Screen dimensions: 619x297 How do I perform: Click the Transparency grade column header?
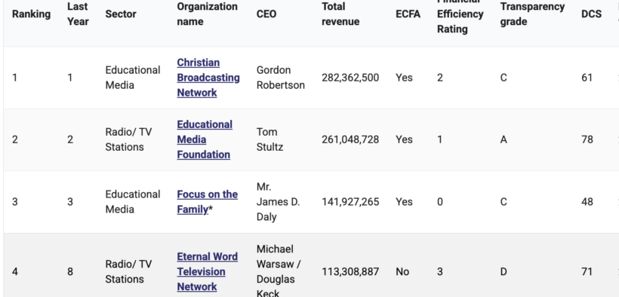(532, 14)
